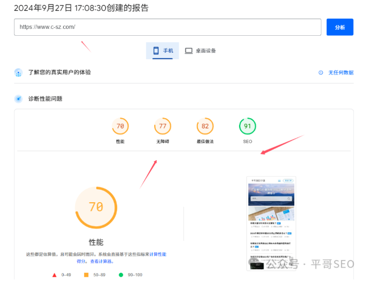Select the small 性能 score gauge showing 70

tap(120, 126)
